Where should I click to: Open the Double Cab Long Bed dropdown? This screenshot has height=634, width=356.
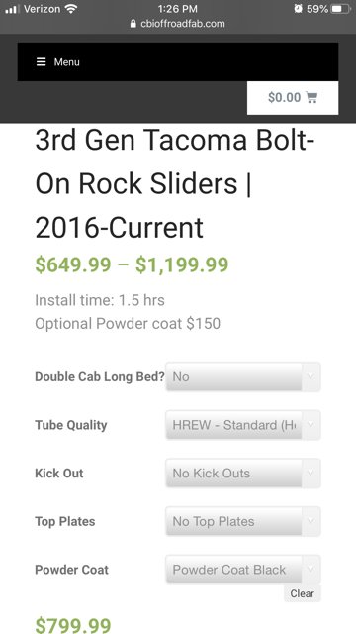243,376
